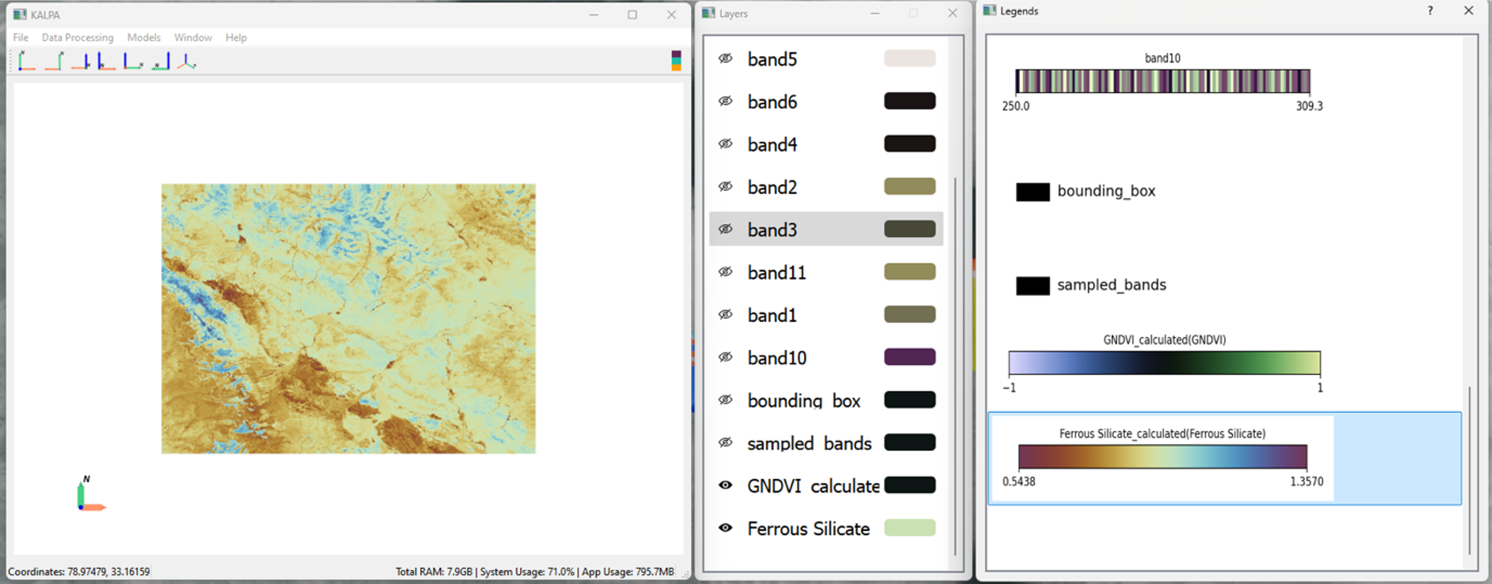
Task: Click band4 color swatch
Action: [x=910, y=143]
